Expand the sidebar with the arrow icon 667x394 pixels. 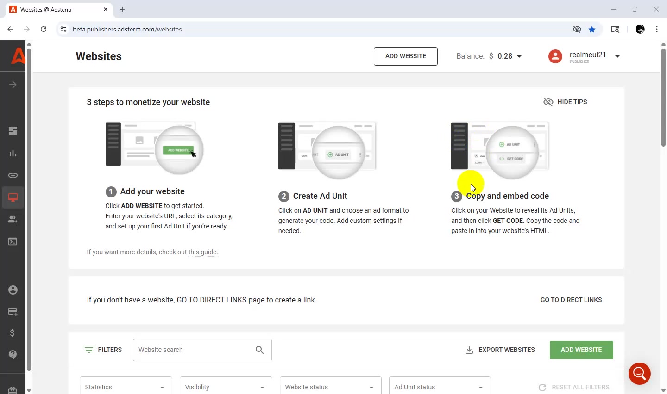[x=13, y=85]
